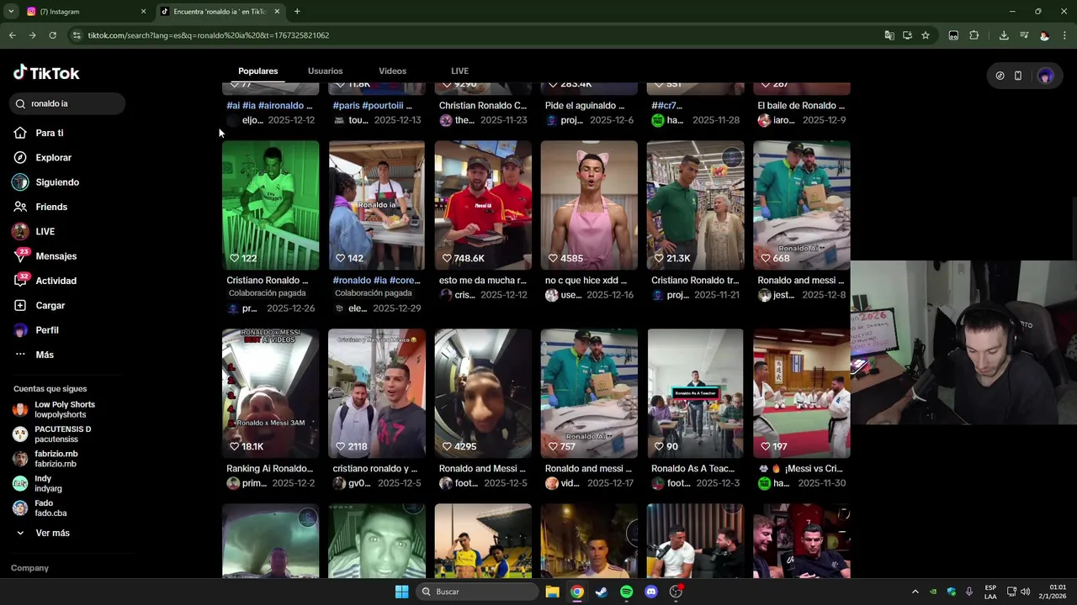This screenshot has width=1077, height=605.
Task: Open Chrome tab search dropdown
Action: [11, 11]
